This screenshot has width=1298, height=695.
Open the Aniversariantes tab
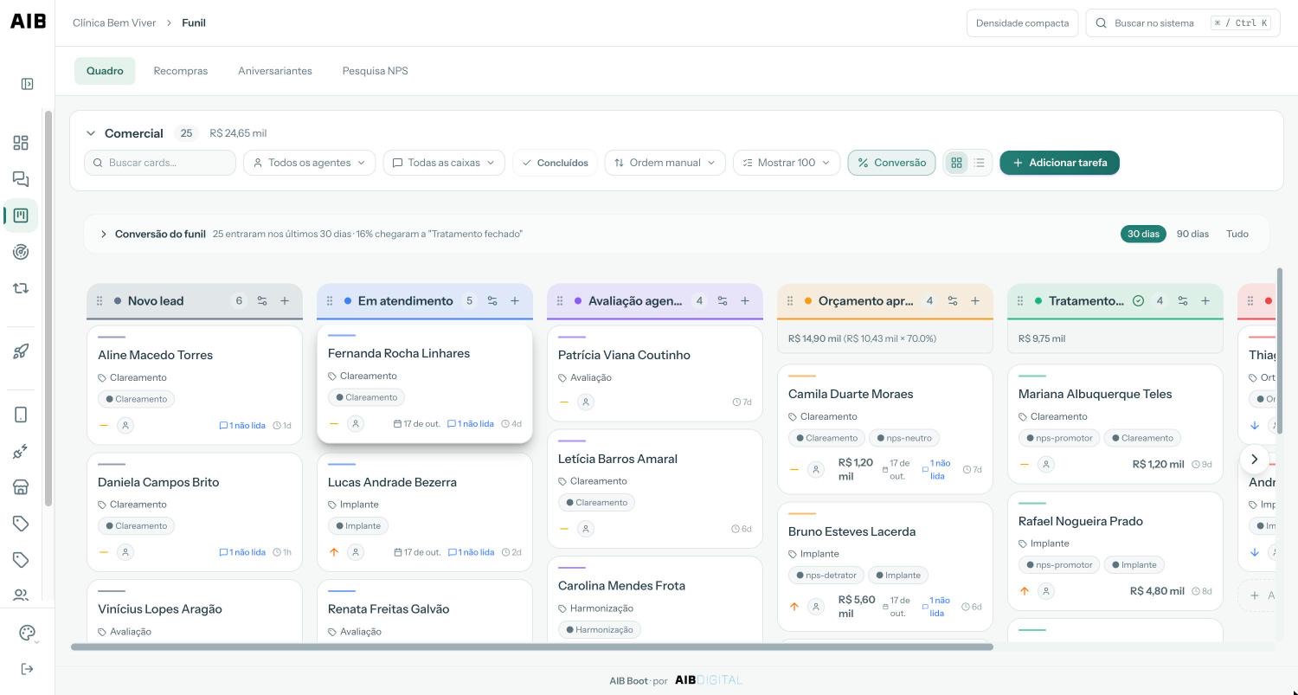coord(275,71)
